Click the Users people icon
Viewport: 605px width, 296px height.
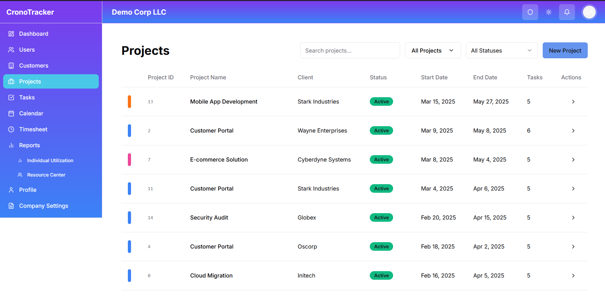pos(11,50)
